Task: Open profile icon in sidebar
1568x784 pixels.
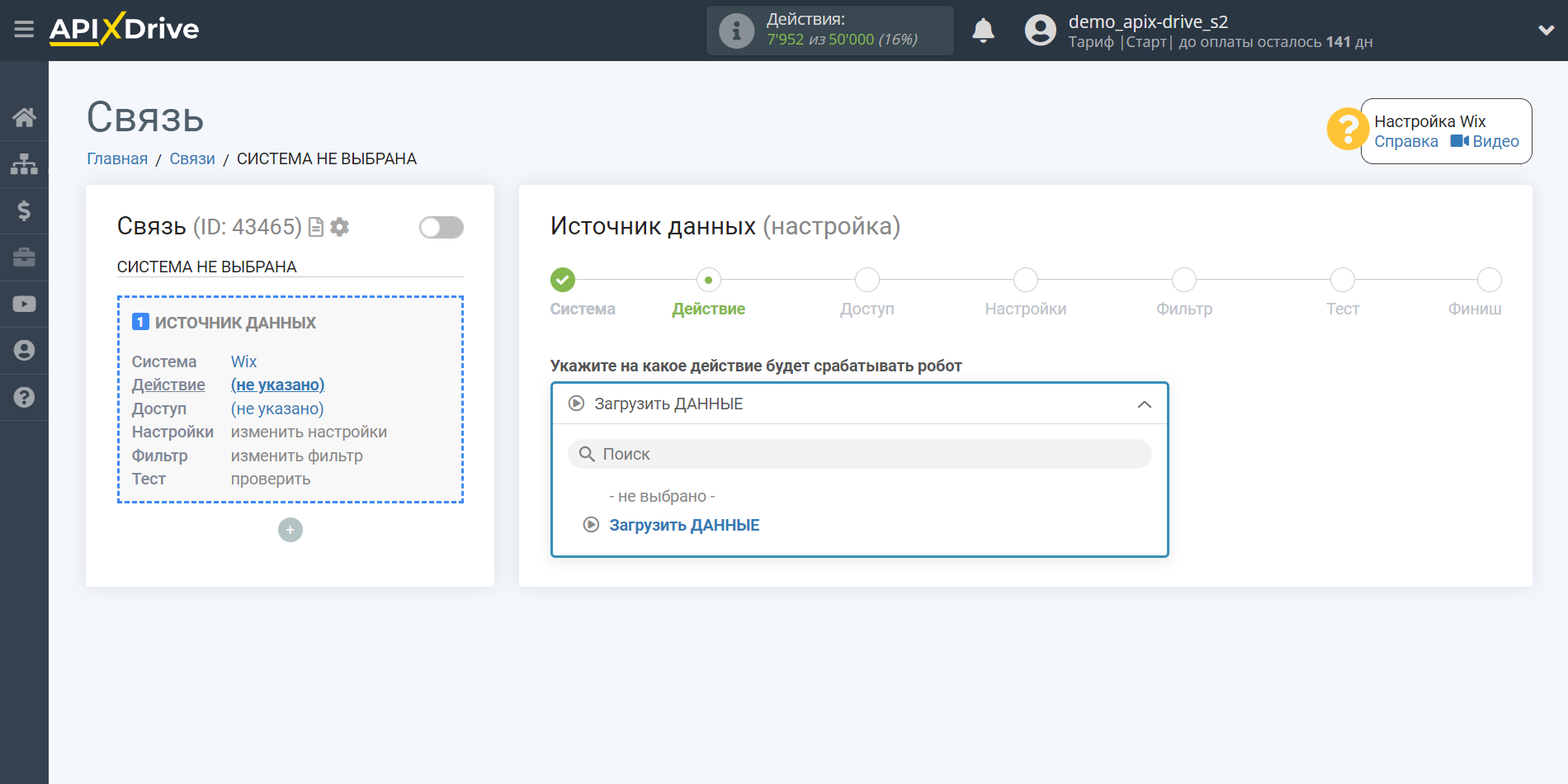Action: point(24,351)
